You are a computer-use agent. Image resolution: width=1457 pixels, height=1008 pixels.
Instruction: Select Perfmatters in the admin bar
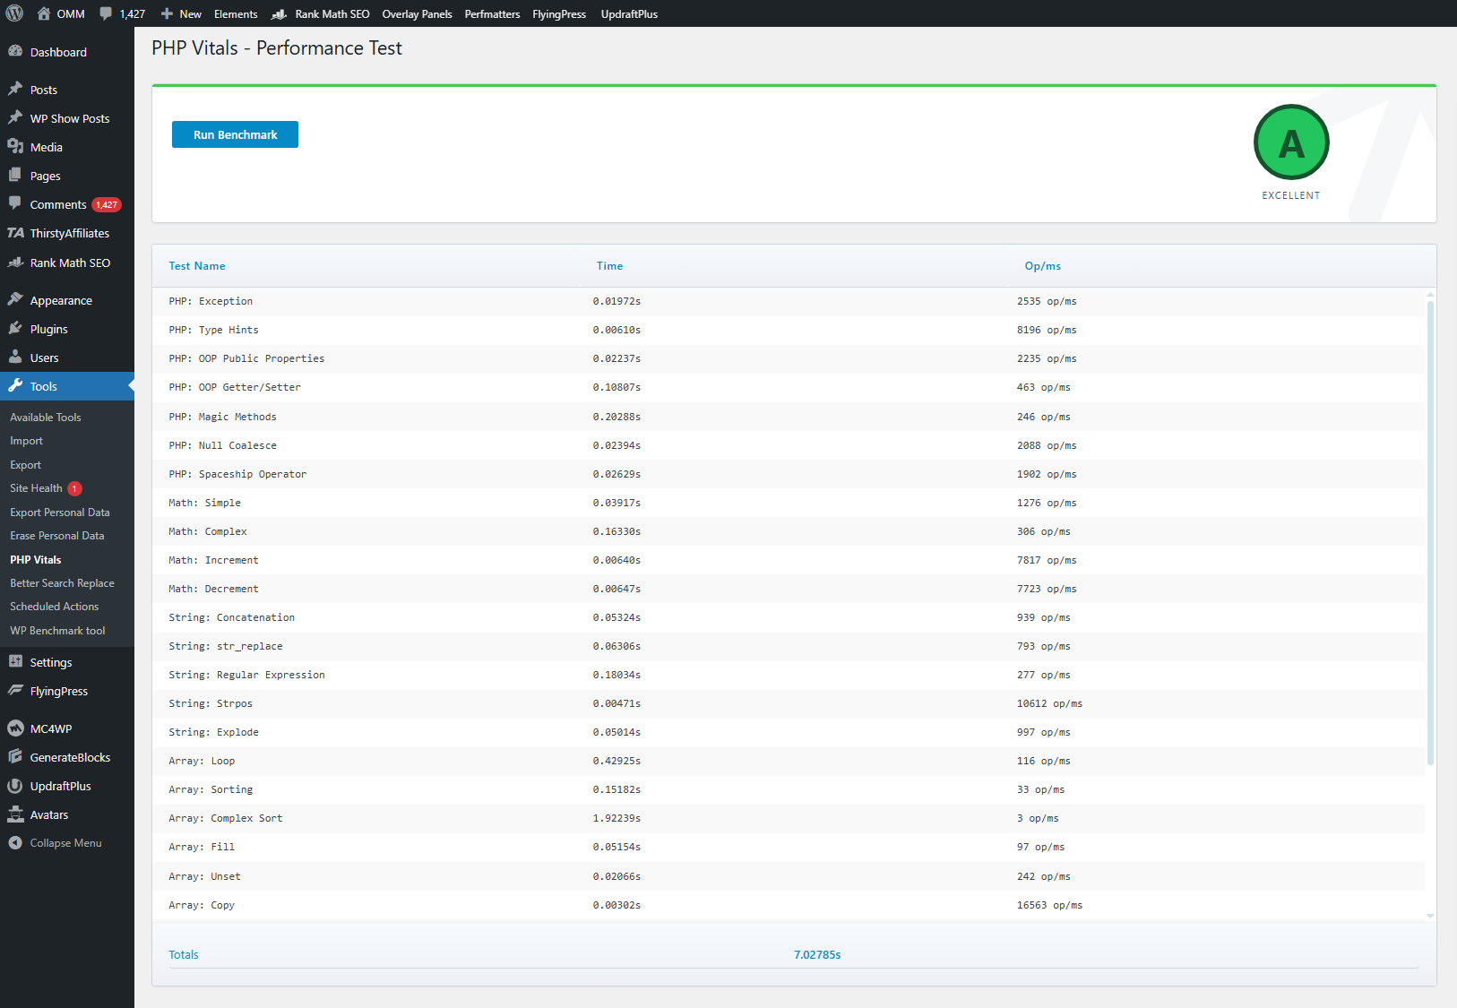492,13
